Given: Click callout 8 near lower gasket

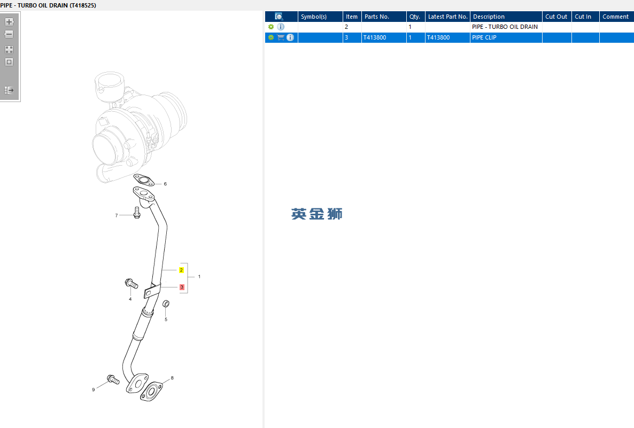Looking at the screenshot, I should coord(172,378).
